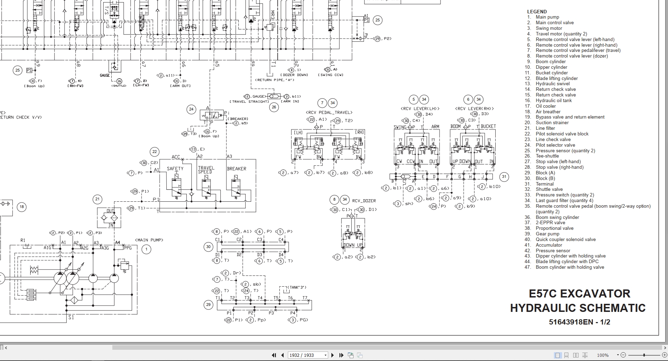The height and width of the screenshot is (361, 668).
Task: Click legend entry 'Line filter'
Action: coord(545,128)
